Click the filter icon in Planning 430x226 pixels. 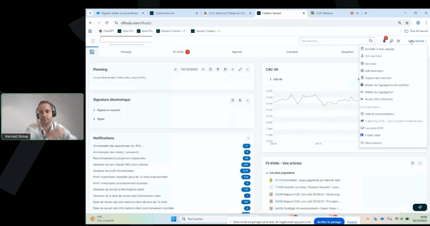coord(218,69)
